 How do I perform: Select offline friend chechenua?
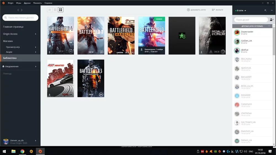pos(252,114)
